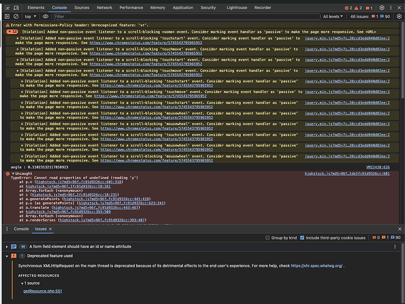Screen dimensions: 405x304
Task: Focus the console Filter input field
Action: [187, 16]
